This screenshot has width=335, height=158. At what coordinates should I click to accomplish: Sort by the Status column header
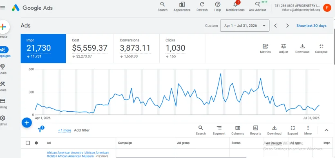pos(236,143)
